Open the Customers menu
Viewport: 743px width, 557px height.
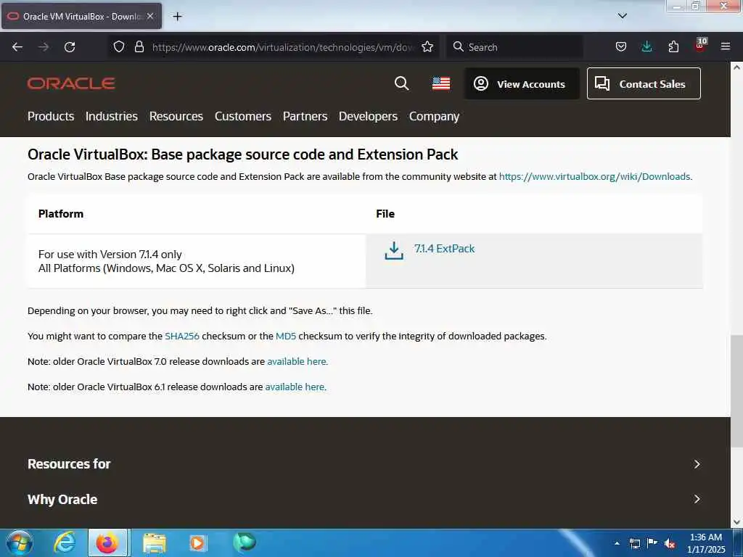tap(242, 116)
